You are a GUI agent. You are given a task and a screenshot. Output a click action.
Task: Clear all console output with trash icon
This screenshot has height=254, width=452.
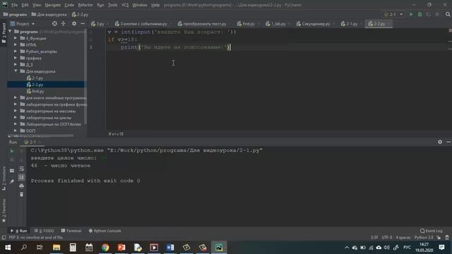coord(21,195)
